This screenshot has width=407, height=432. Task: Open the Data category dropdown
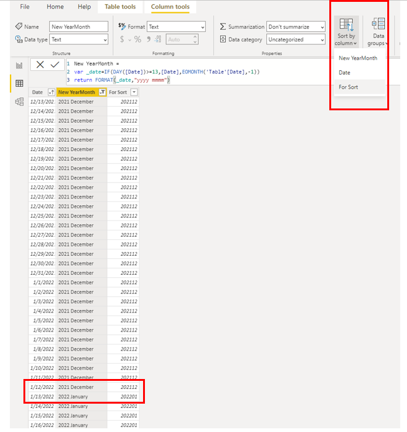[x=296, y=39]
